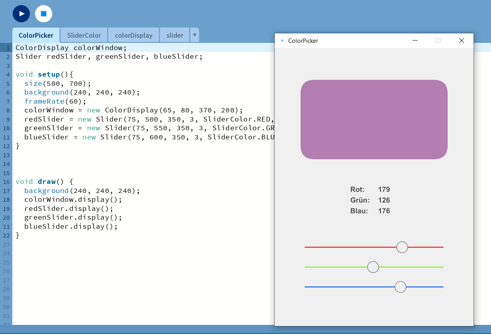This screenshot has width=491, height=334.
Task: Click the background call on line 6
Action: pyautogui.click(x=82, y=92)
